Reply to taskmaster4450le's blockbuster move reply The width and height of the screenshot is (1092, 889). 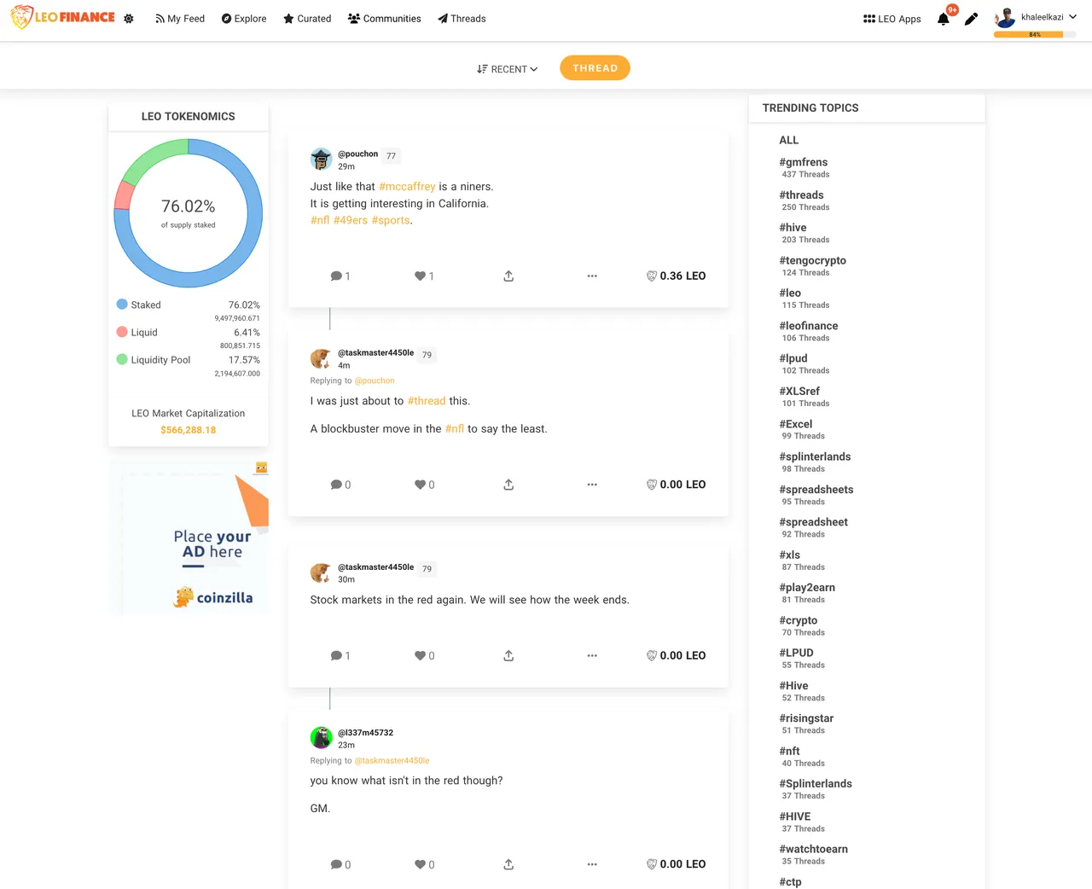click(x=340, y=485)
